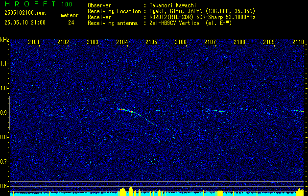Viewport: 308px width, 196px height.
Task: Select the filename 2505102100.png
Action: tap(25, 13)
